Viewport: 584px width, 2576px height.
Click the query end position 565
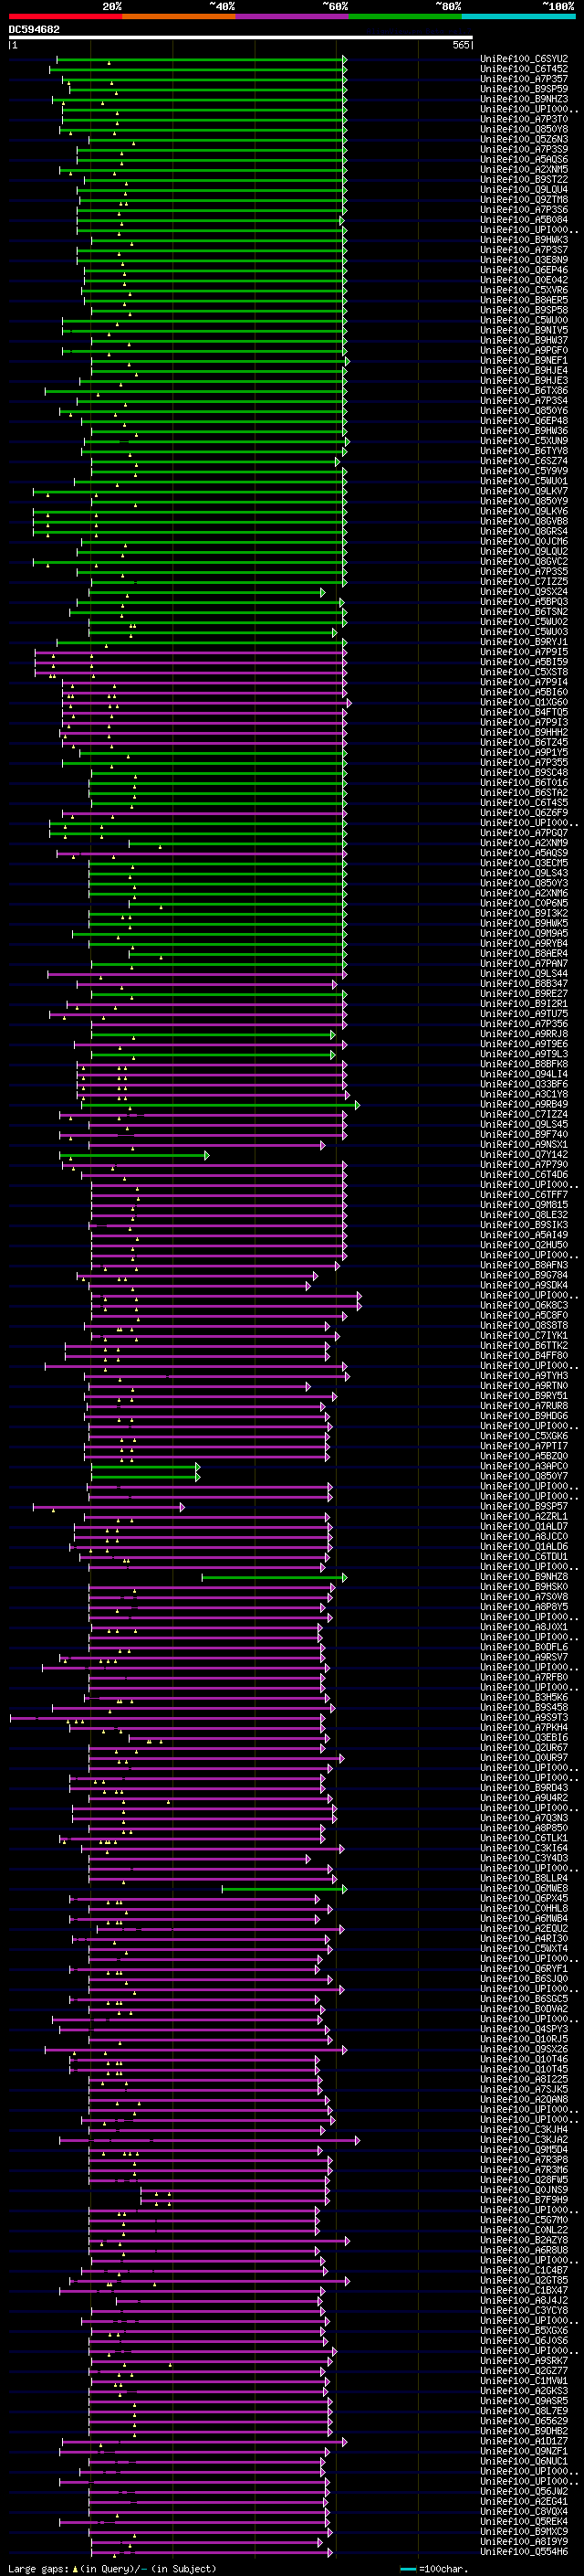click(460, 45)
